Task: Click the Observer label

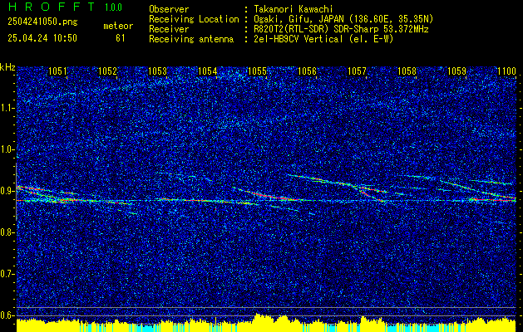Action: (x=169, y=9)
